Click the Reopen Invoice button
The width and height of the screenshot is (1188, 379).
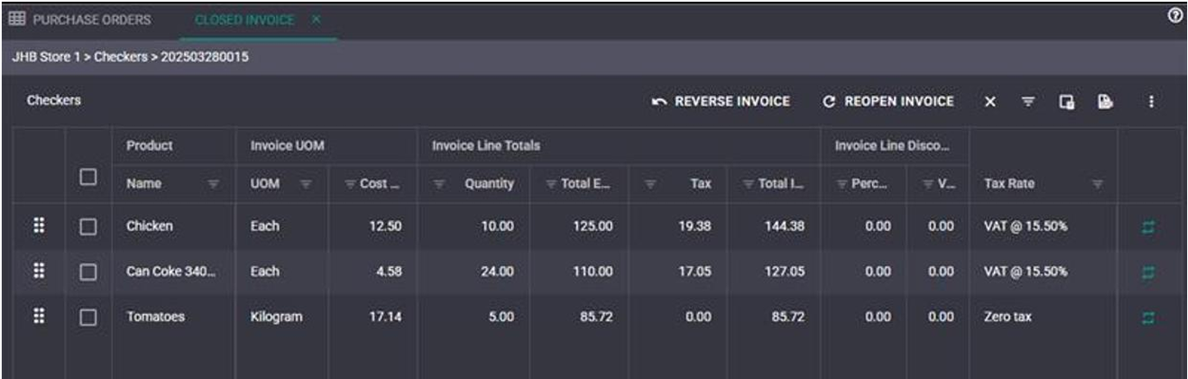coord(889,102)
